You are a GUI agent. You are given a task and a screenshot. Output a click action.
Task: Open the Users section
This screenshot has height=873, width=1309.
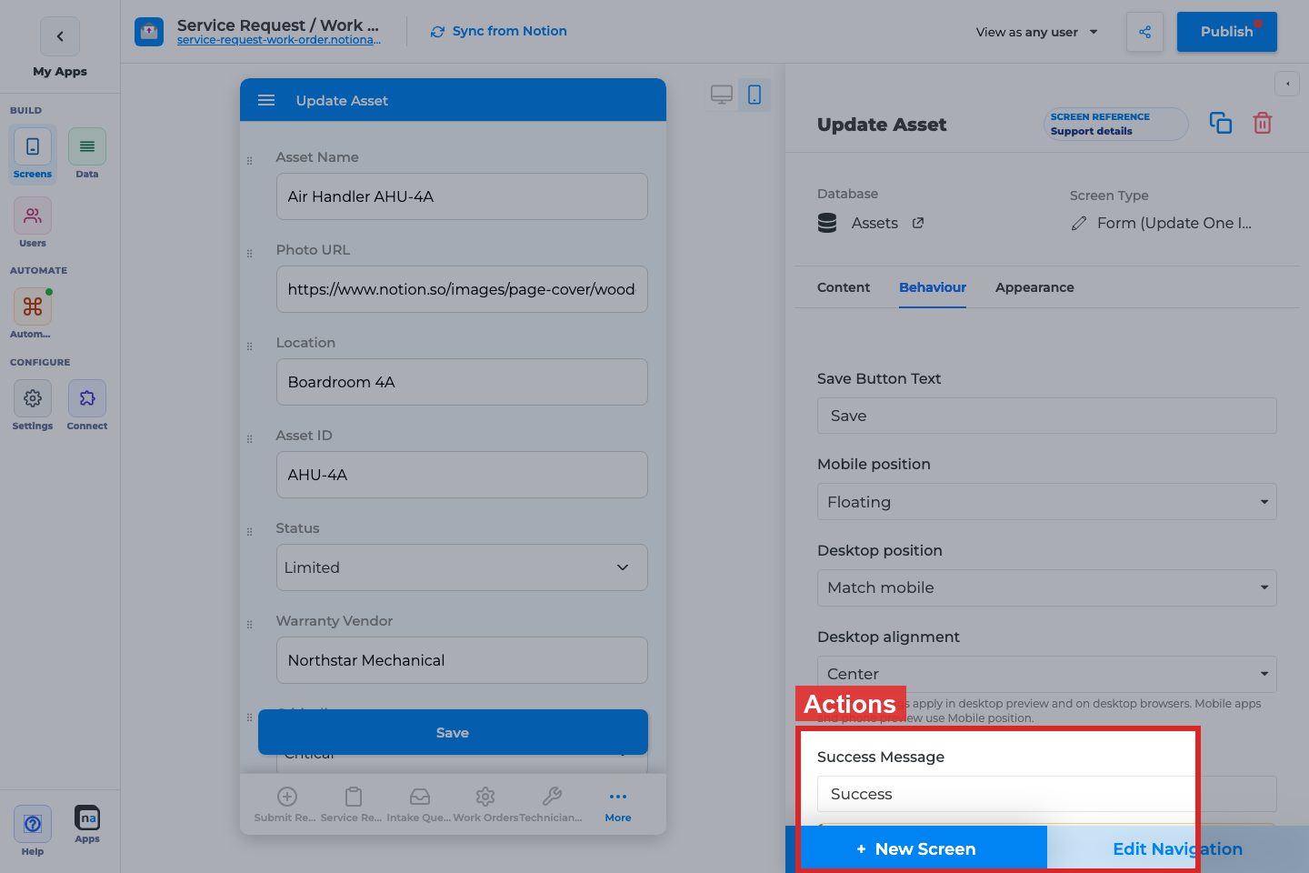pyautogui.click(x=33, y=223)
